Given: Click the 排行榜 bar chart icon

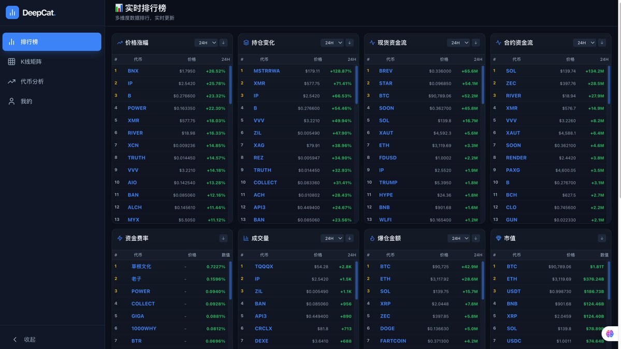Looking at the screenshot, I should click(11, 41).
